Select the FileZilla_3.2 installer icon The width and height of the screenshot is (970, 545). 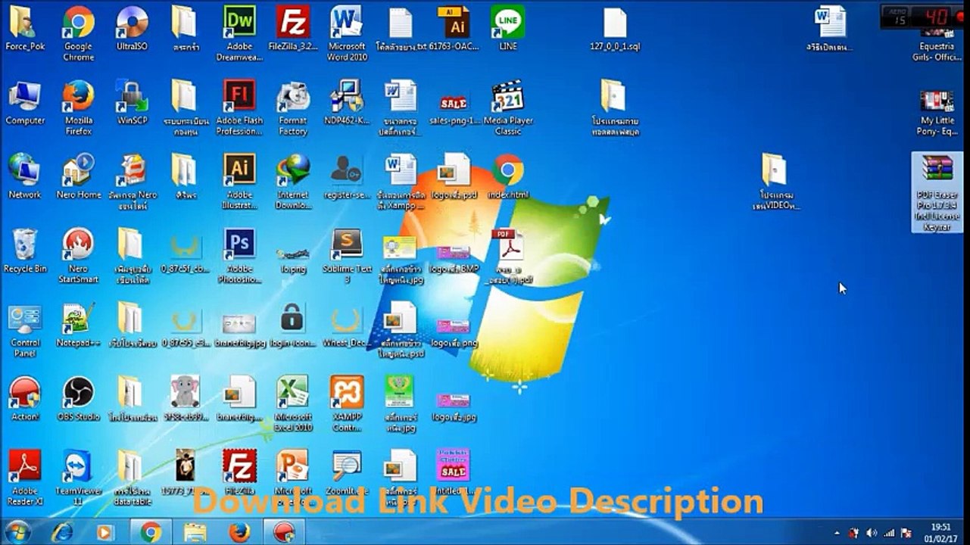[293, 29]
